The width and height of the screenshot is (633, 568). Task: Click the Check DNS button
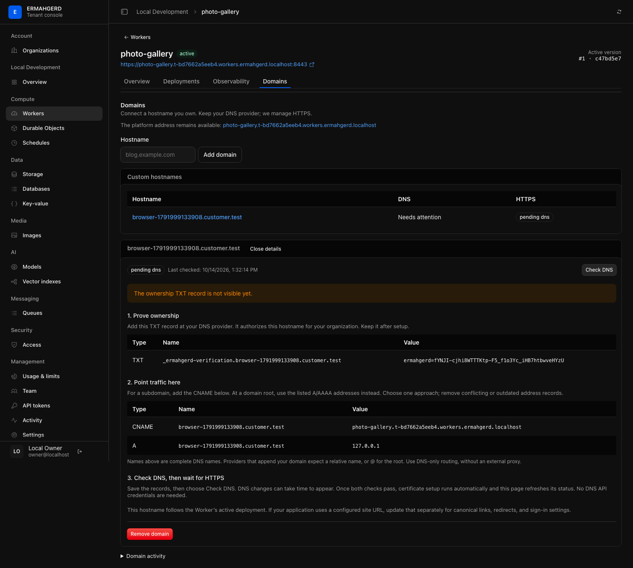599,270
